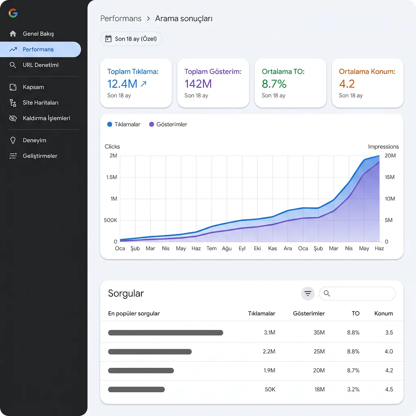Click the Kapsam page icon
416x416 pixels.
pos(13,87)
